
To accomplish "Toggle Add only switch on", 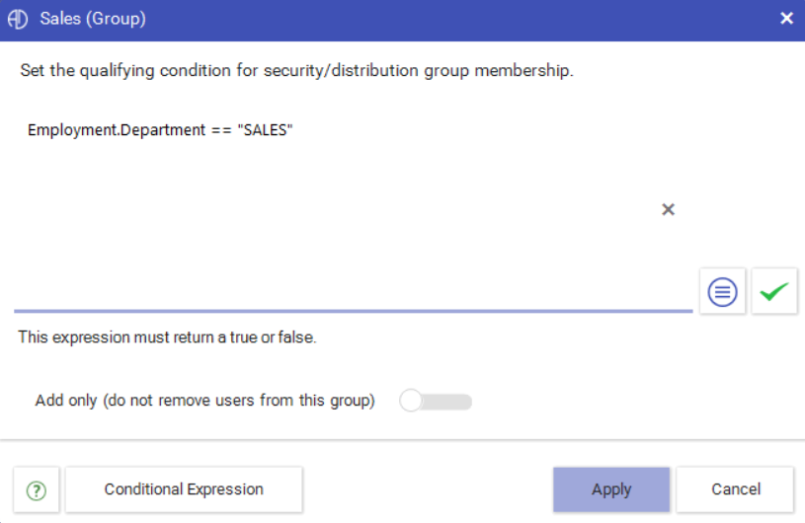I will (436, 401).
